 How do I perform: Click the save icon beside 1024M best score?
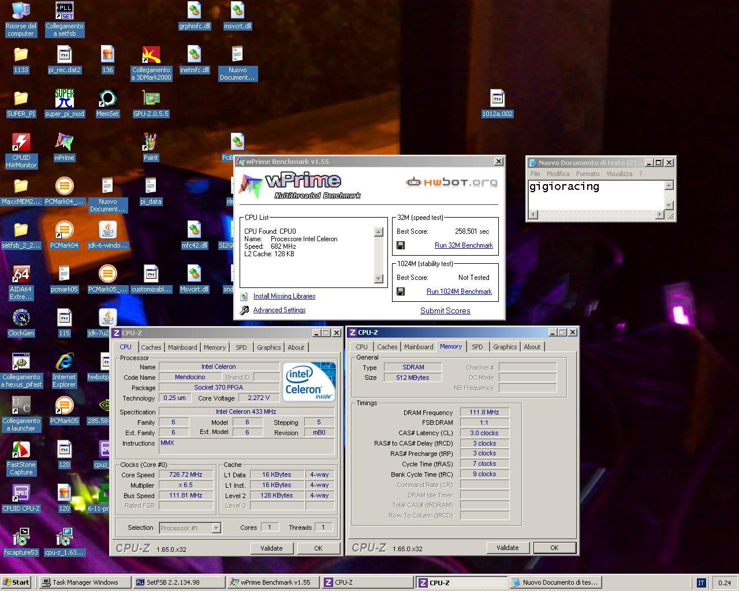pos(401,291)
